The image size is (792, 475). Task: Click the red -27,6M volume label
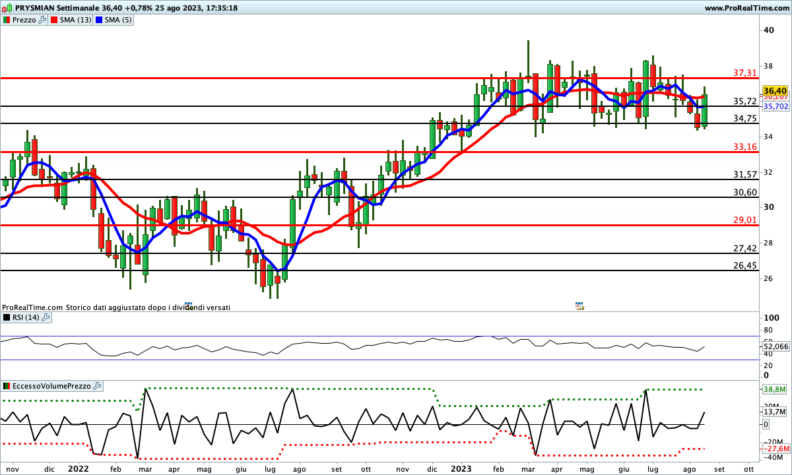click(775, 448)
